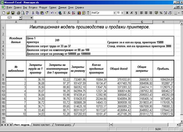The image size is (183, 132).
Task: Click Decrease Decimal icon
Action: 170,13
